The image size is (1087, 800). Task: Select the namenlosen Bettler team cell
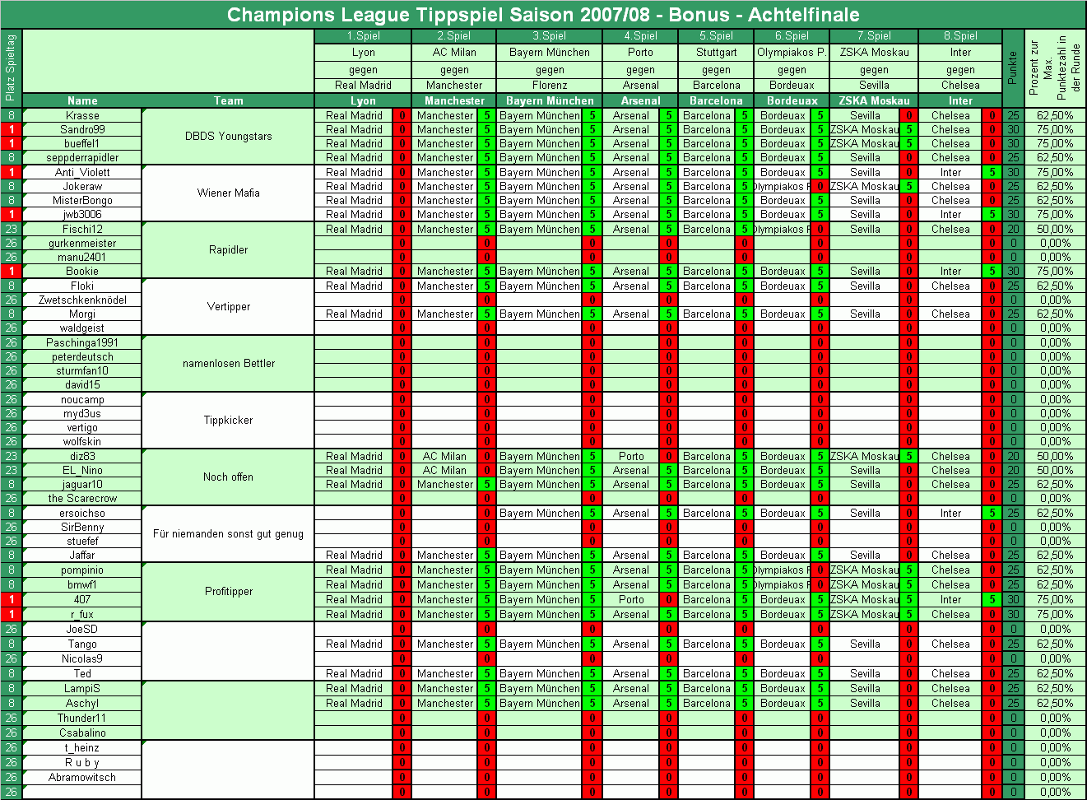tap(228, 364)
